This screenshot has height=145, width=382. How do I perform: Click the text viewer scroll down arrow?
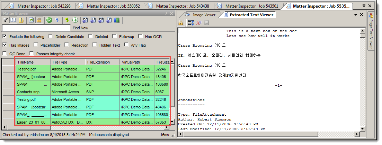coord(363,129)
